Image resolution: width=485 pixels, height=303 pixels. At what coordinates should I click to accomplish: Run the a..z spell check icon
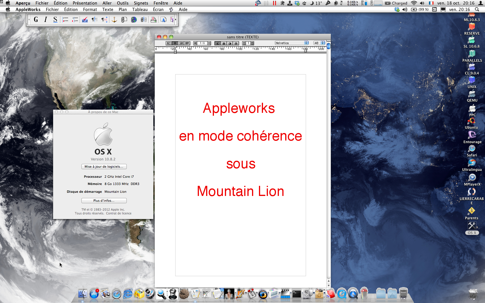85,20
